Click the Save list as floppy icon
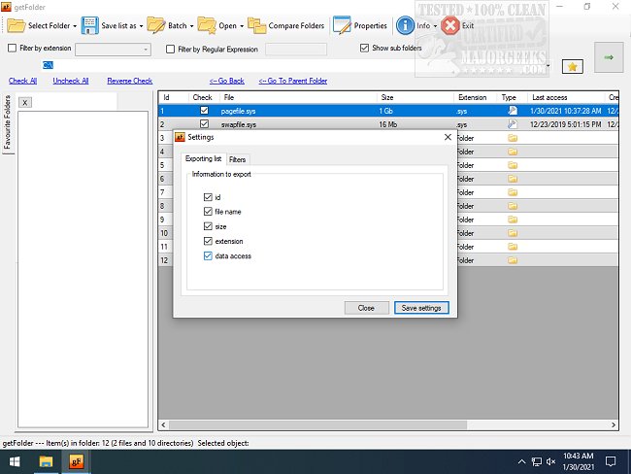This screenshot has width=631, height=474. (x=89, y=25)
